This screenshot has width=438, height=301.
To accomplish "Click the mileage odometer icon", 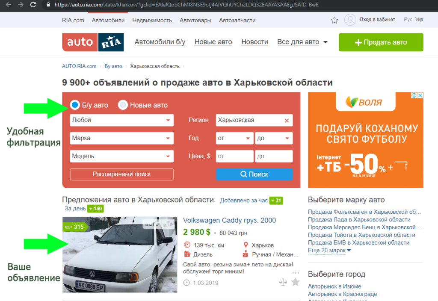I will click(187, 245).
